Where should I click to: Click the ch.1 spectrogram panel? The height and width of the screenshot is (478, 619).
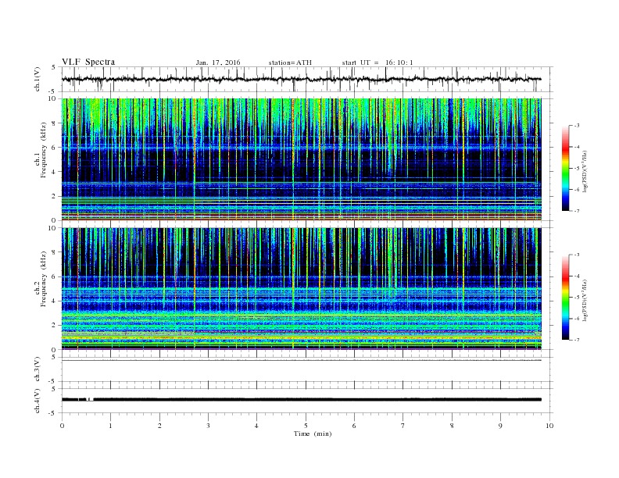tap(301, 159)
